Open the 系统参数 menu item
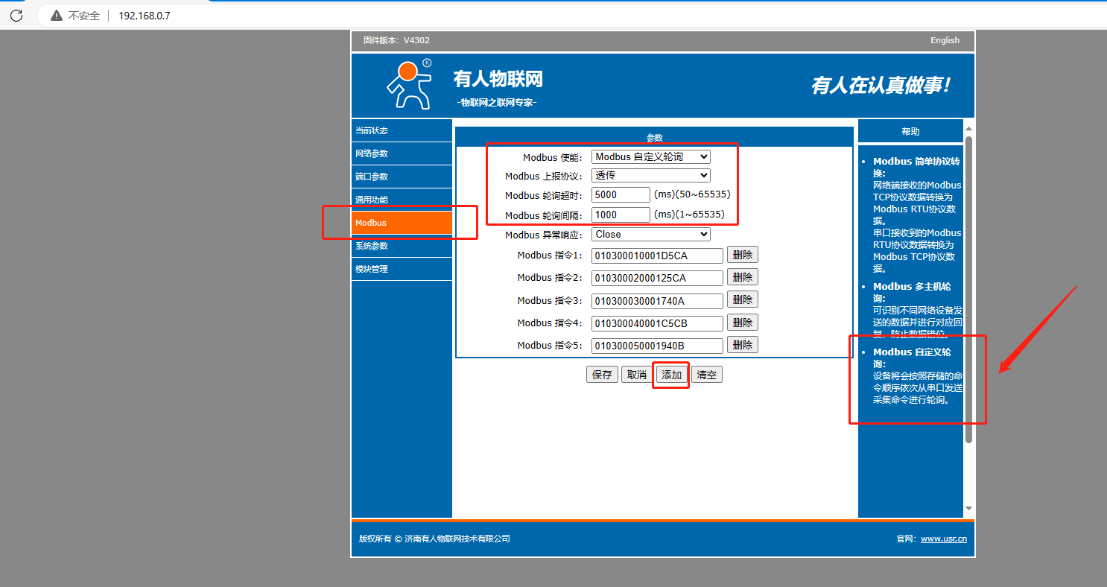The height and width of the screenshot is (587, 1107). coord(402,246)
